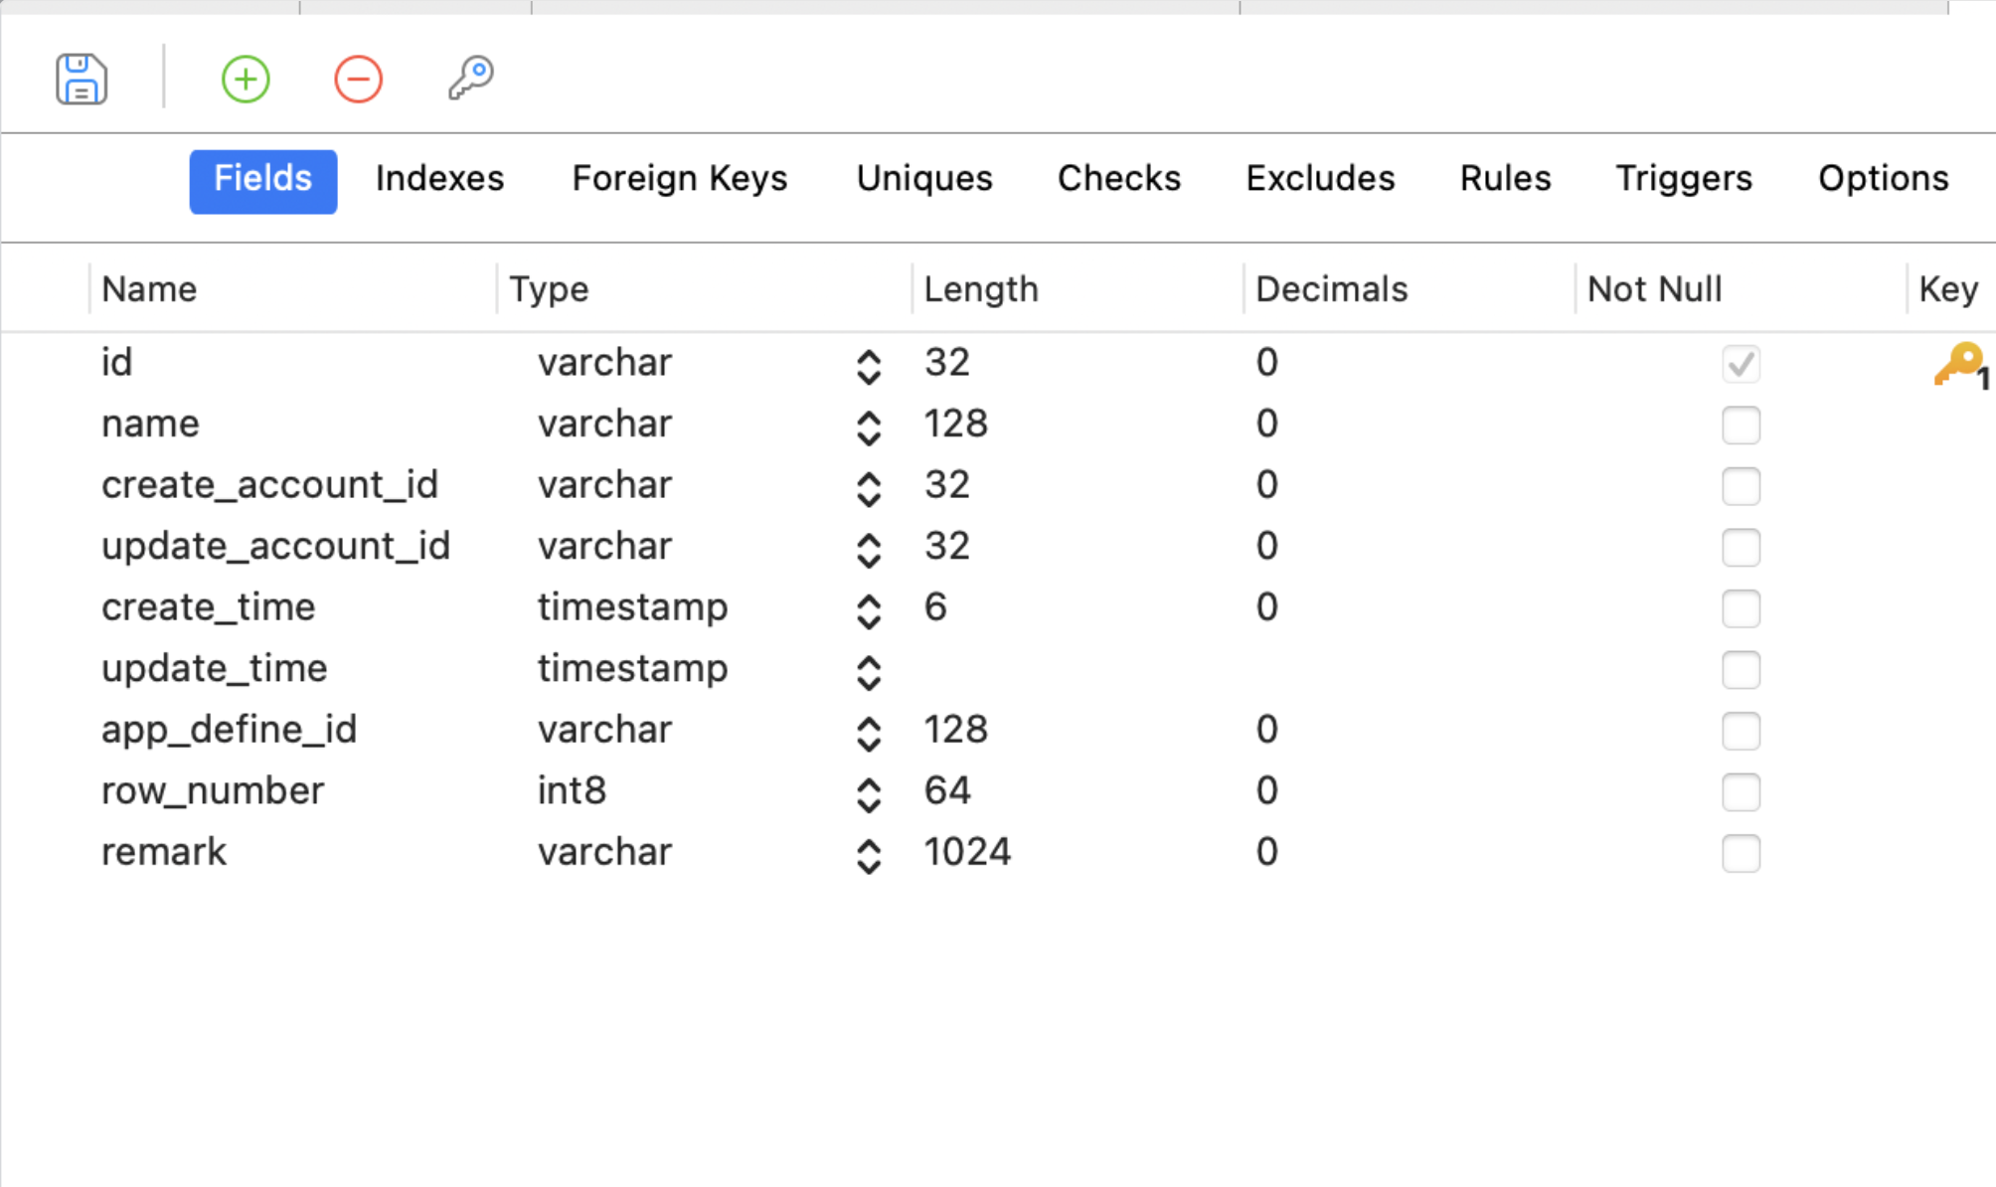This screenshot has width=1996, height=1187.
Task: Click the save table icon
Action: (82, 79)
